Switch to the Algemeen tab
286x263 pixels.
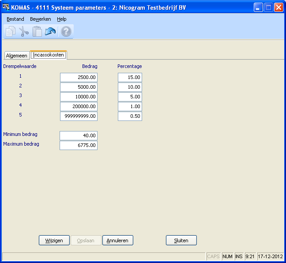coord(17,56)
